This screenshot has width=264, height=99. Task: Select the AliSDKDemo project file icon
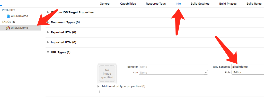(x=8, y=16)
